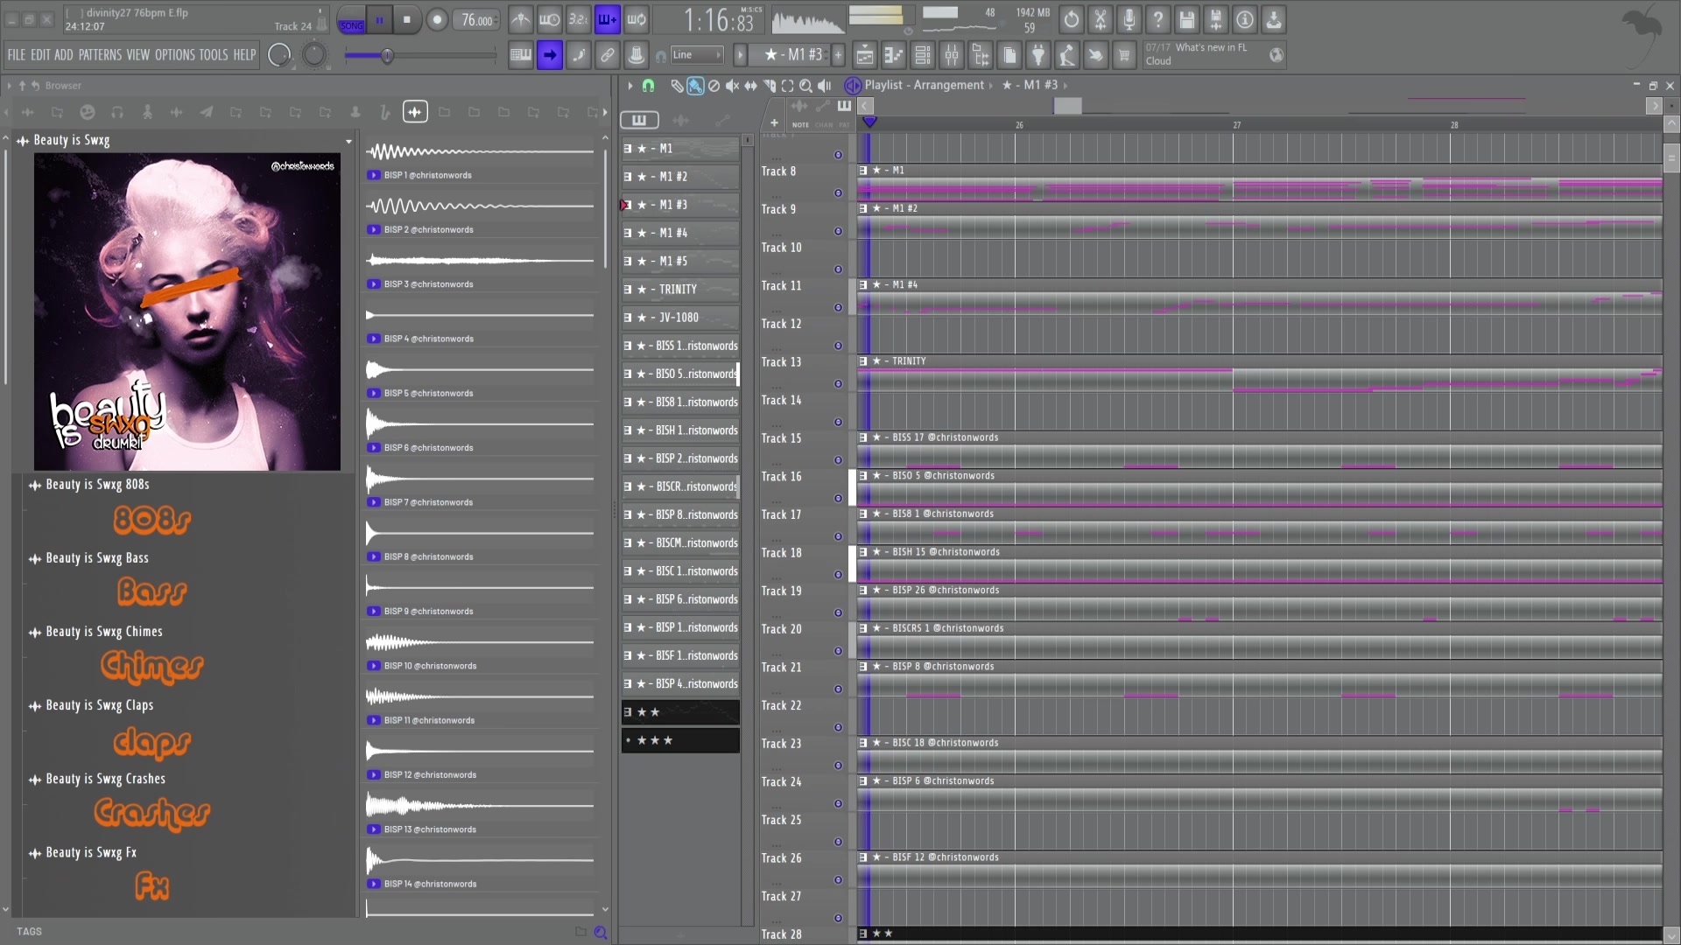Image resolution: width=1681 pixels, height=945 pixels.
Task: Select the Mute tool in Playlist
Action: 732,86
